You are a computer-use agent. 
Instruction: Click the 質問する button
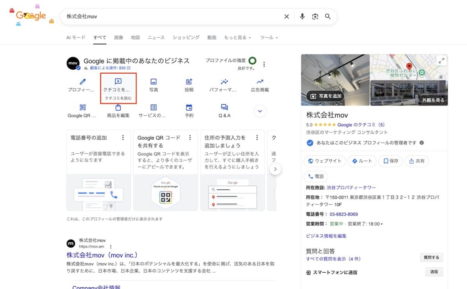(431, 258)
